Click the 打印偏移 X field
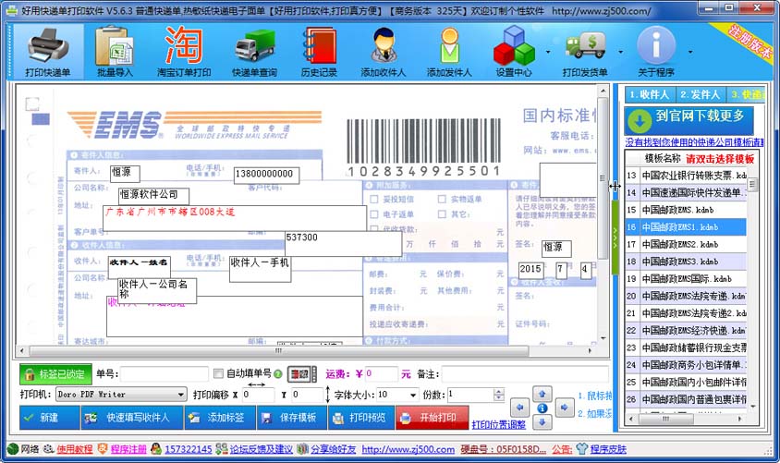This screenshot has height=463, width=780. click(x=258, y=395)
